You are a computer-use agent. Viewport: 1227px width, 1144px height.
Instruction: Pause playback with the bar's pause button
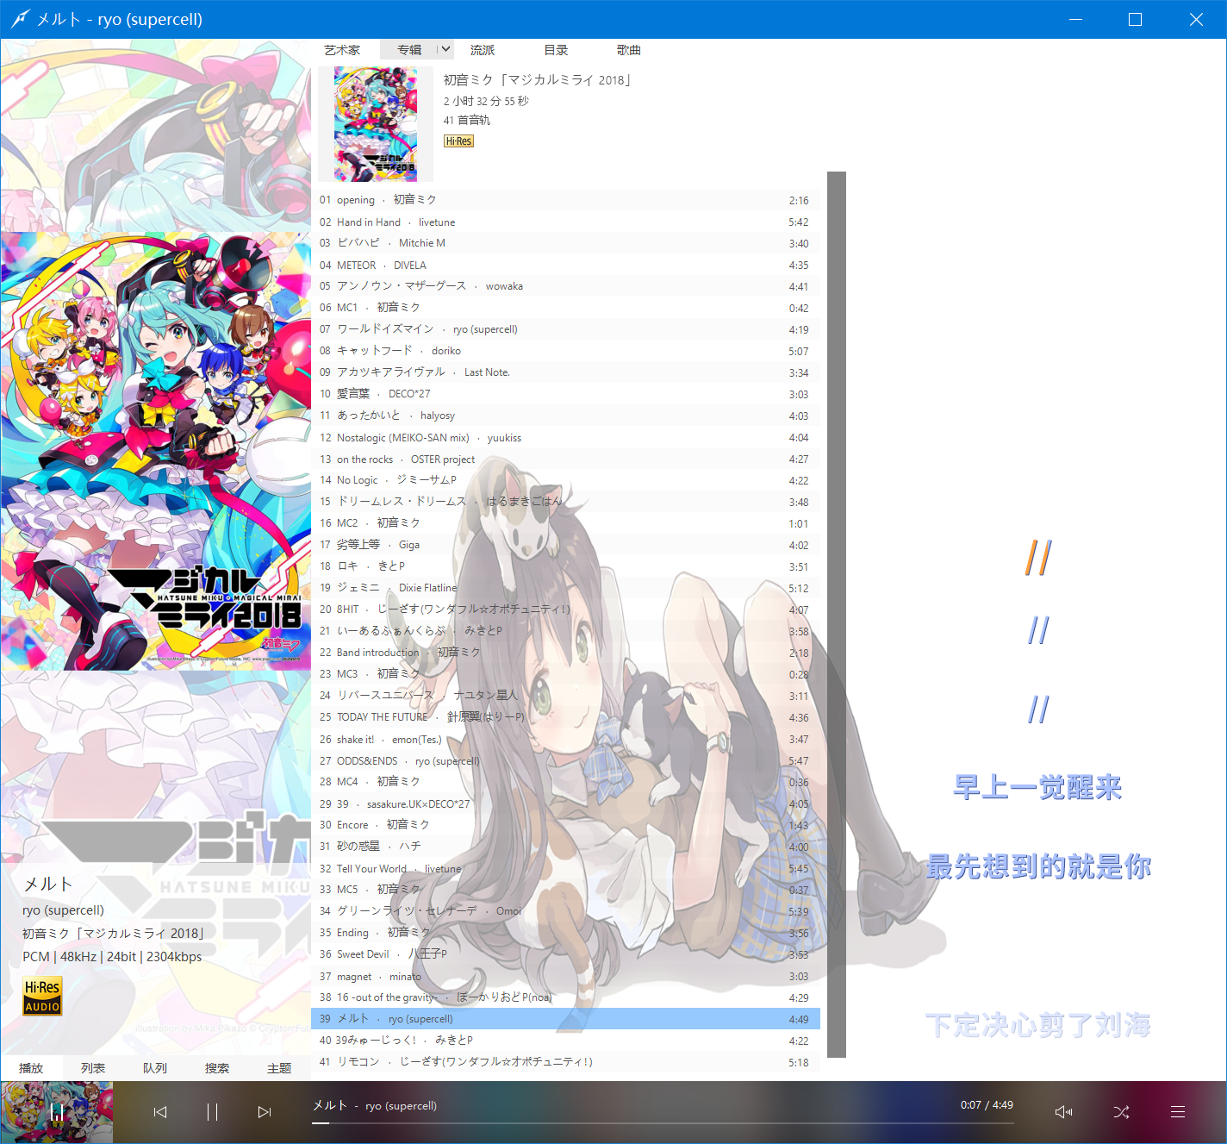tap(212, 1112)
